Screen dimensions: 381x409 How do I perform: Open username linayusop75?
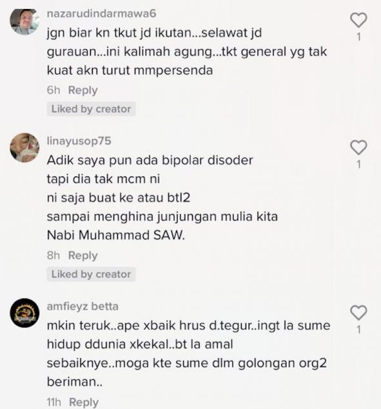point(79,141)
